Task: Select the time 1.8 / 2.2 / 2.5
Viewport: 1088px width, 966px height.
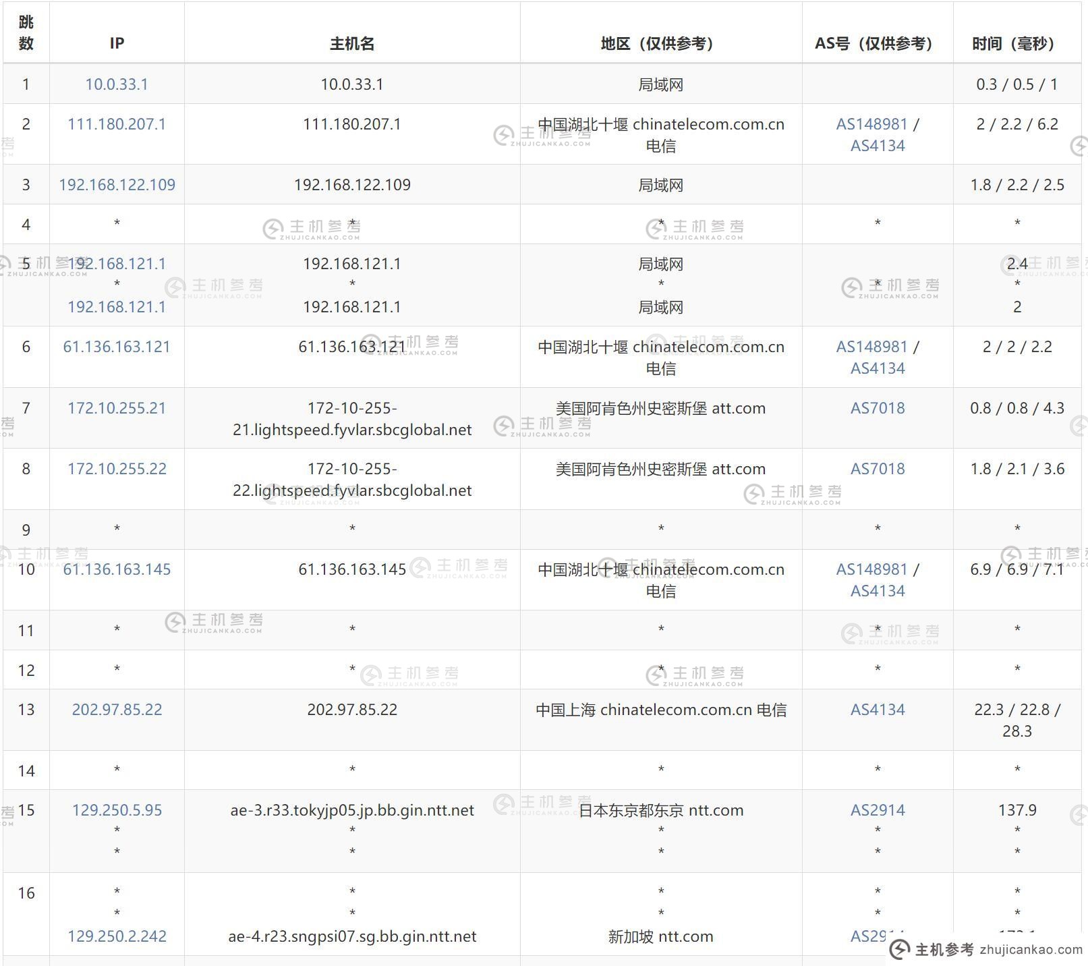Action: pos(1017,185)
